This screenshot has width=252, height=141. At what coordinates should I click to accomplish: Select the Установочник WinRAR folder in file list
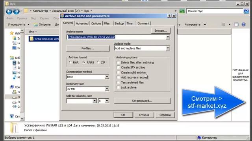(x=44, y=39)
